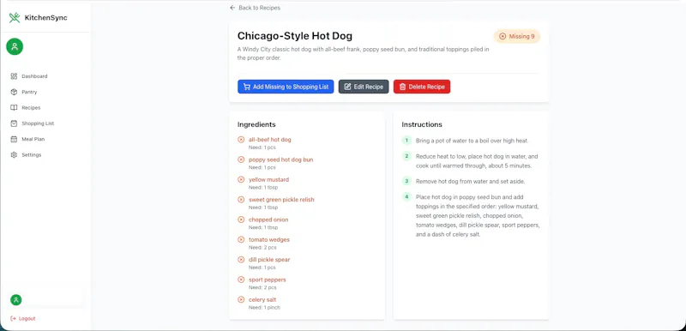The height and width of the screenshot is (331, 686).
Task: Click missing icon next to celery salt
Action: click(x=241, y=299)
